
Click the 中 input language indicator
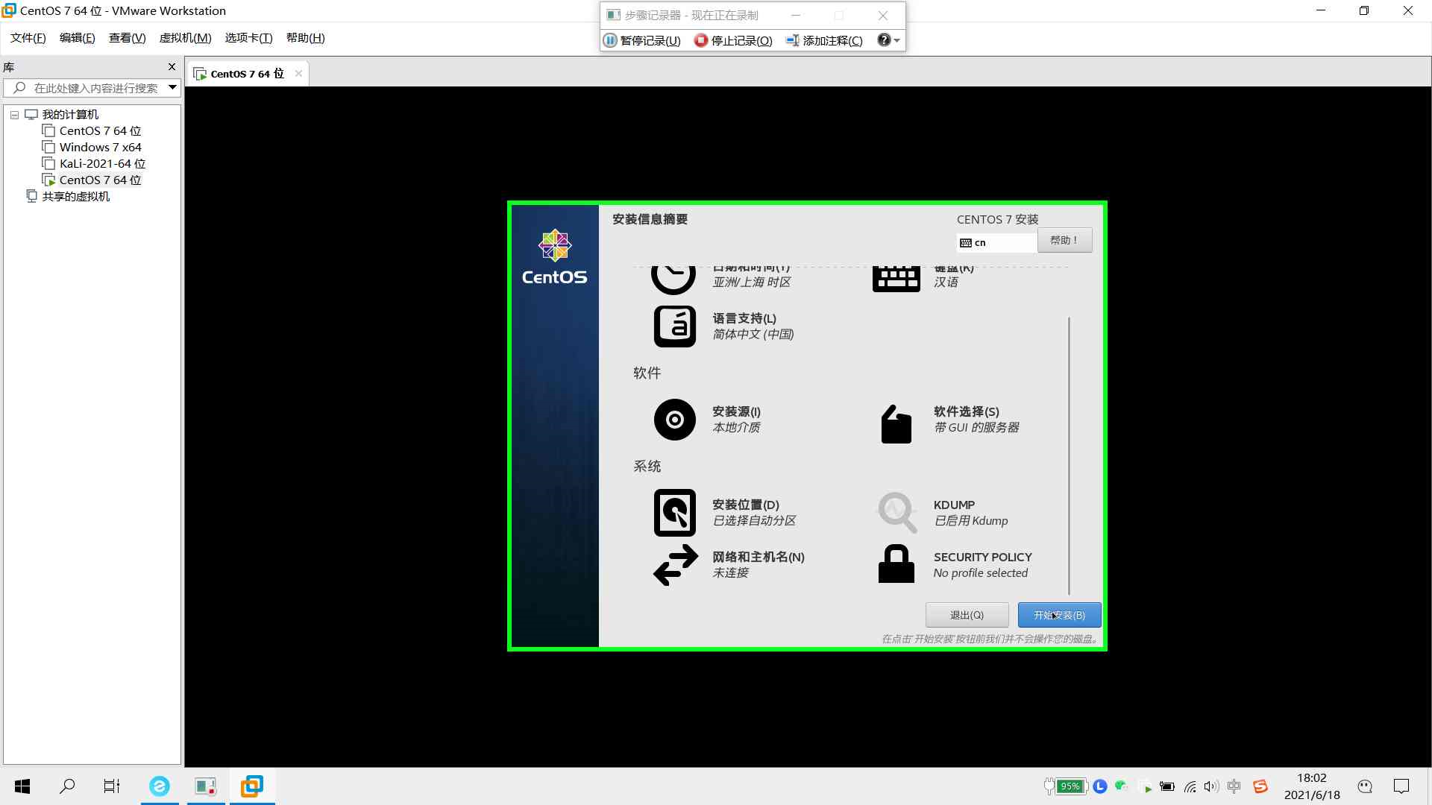(1234, 786)
